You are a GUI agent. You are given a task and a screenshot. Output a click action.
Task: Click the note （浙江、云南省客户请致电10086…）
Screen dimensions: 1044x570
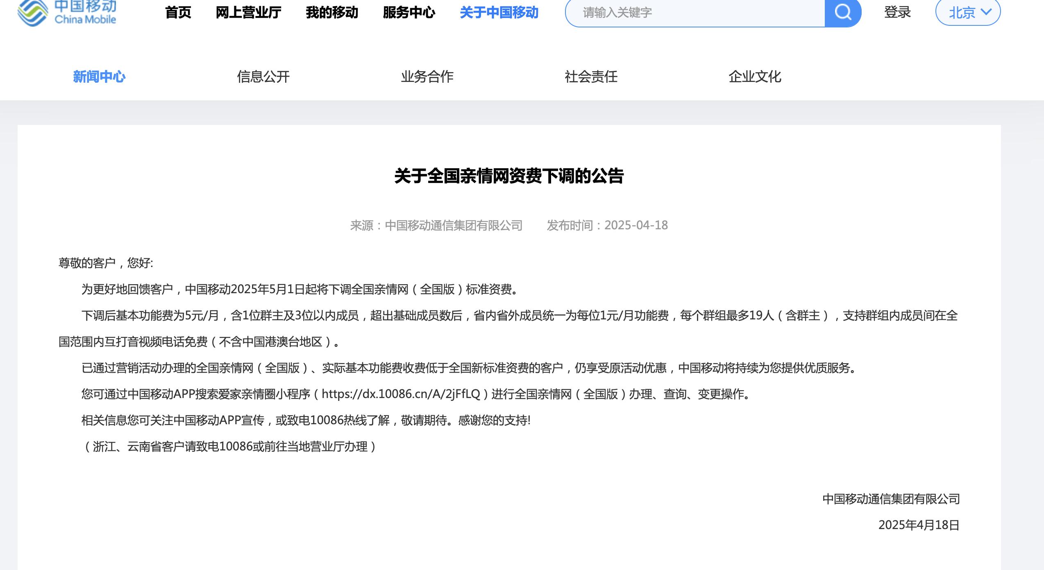pos(230,446)
